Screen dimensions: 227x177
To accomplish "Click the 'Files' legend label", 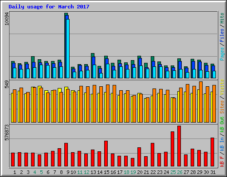I will [x=222, y=35].
